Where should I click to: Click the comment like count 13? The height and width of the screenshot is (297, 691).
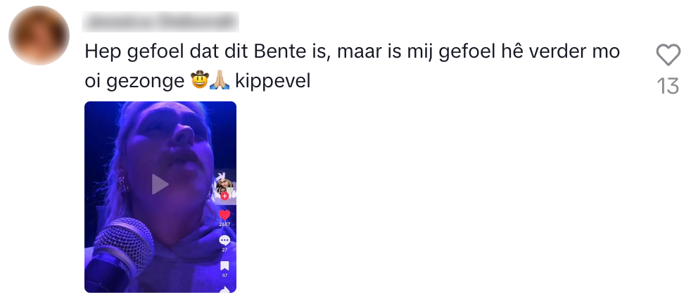[668, 87]
